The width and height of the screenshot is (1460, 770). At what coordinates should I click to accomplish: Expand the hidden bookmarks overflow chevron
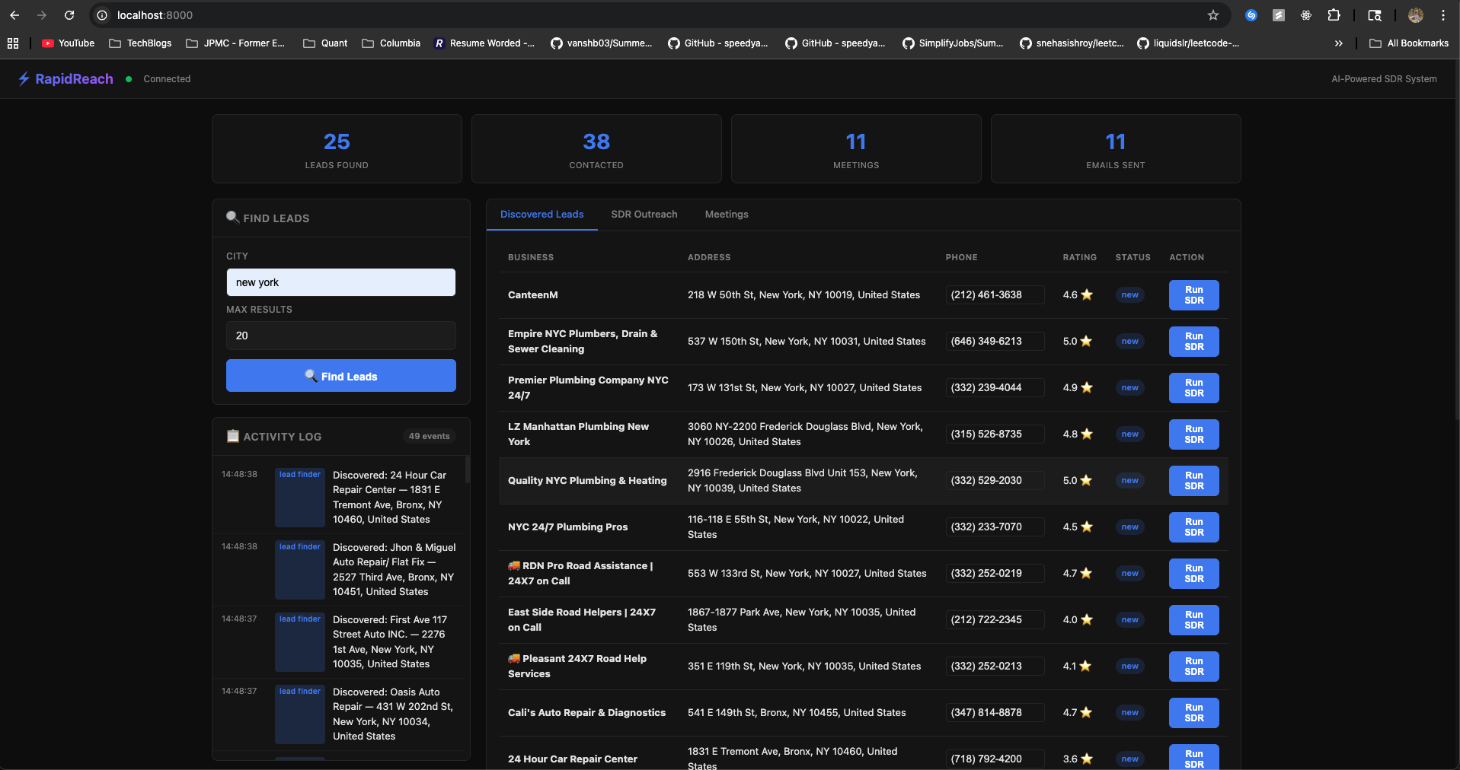[x=1338, y=43]
